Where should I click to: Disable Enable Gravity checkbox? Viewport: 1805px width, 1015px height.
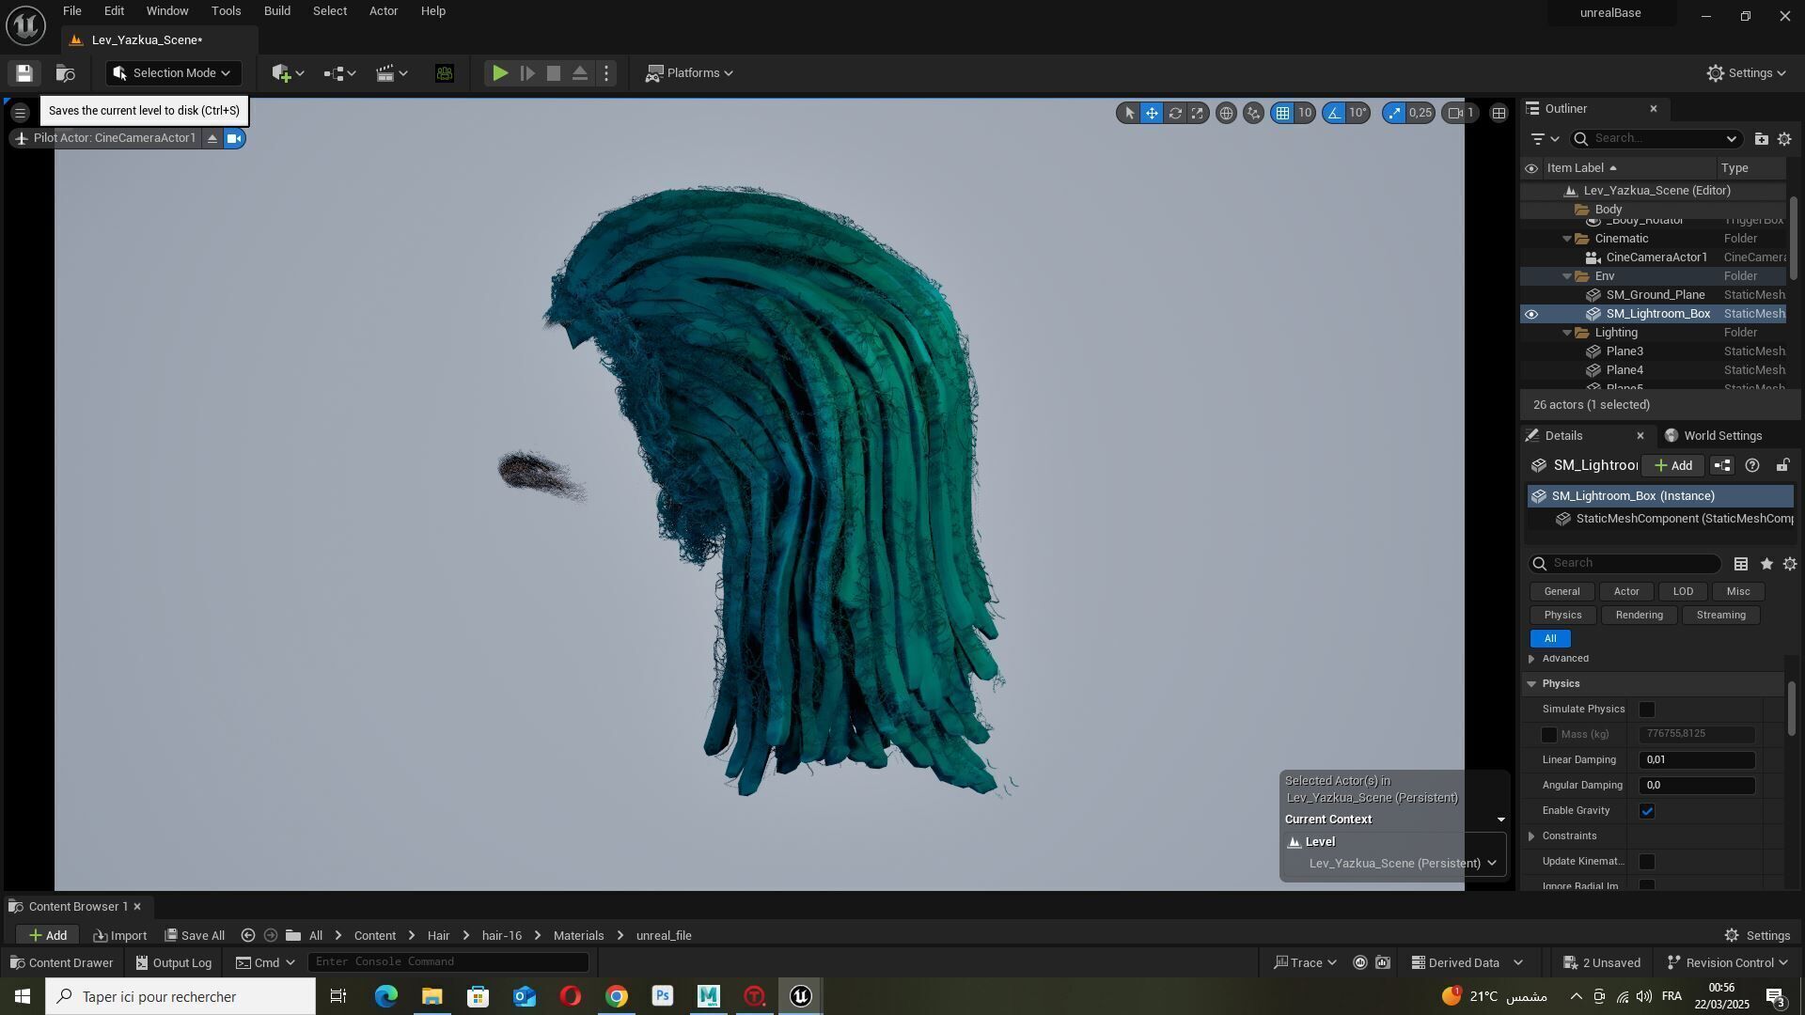(x=1647, y=811)
